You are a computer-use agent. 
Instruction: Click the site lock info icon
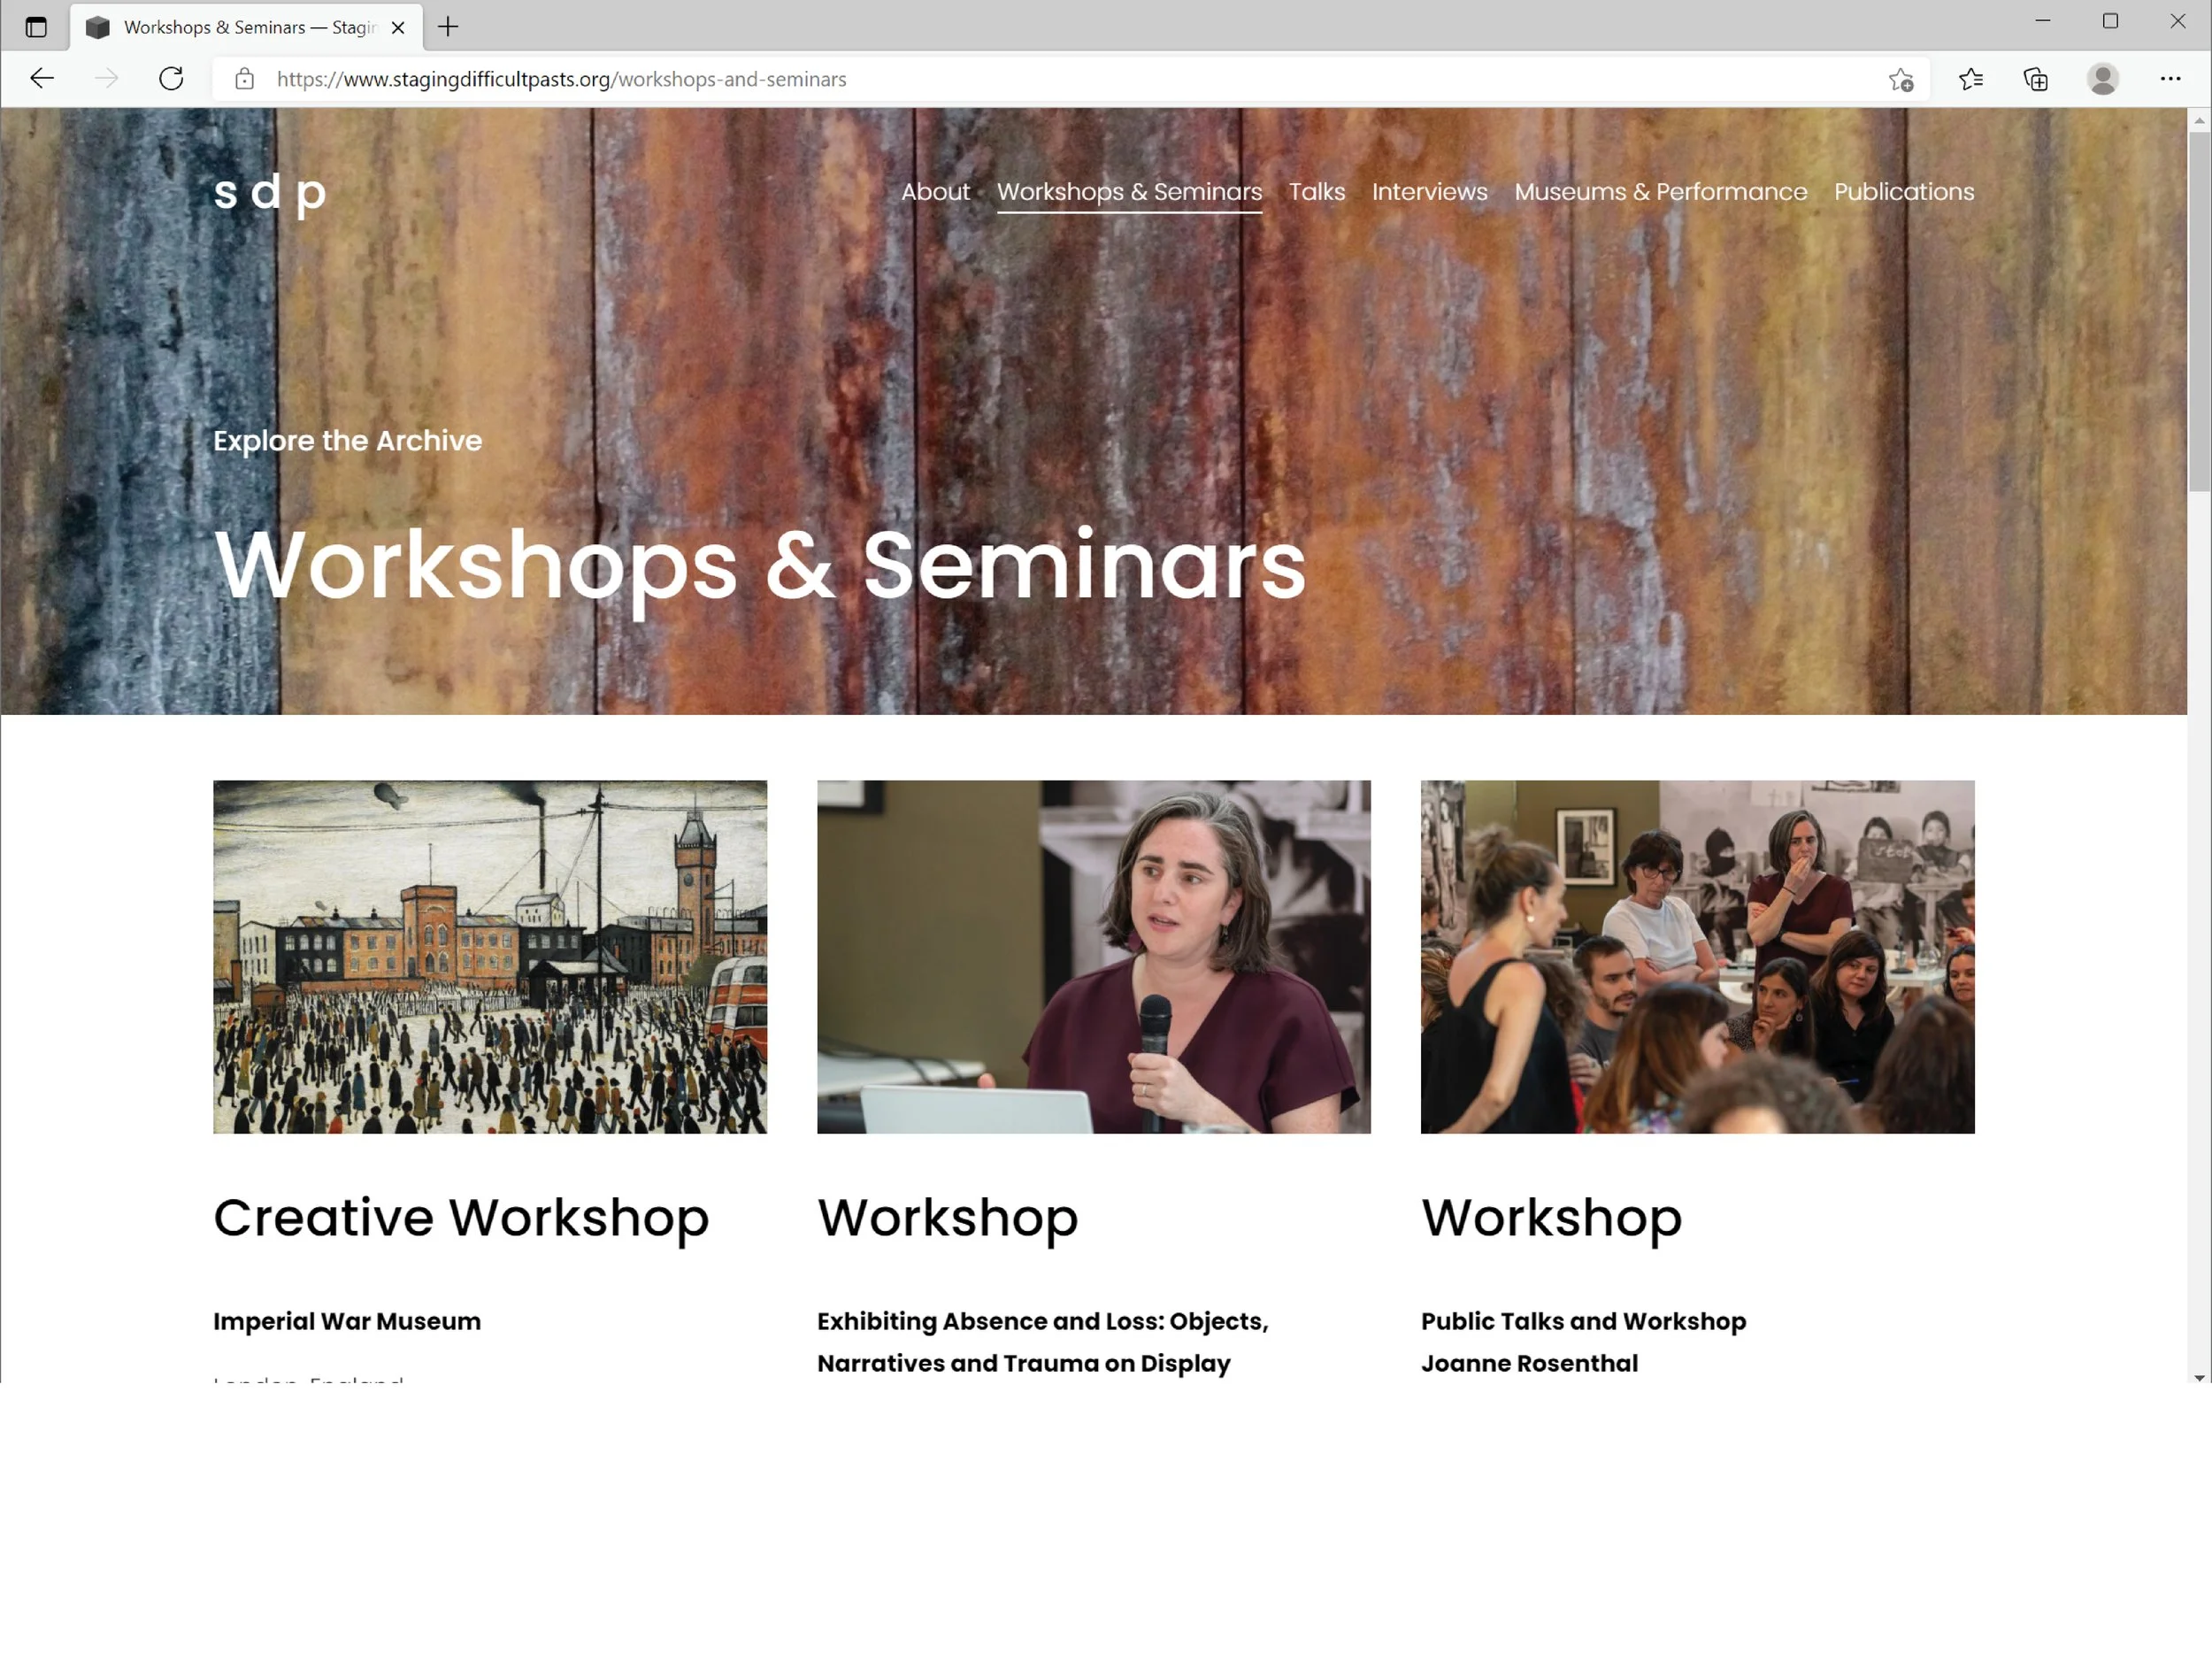245,79
